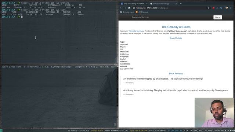Open the Wikipedia Summary link

point(136,31)
